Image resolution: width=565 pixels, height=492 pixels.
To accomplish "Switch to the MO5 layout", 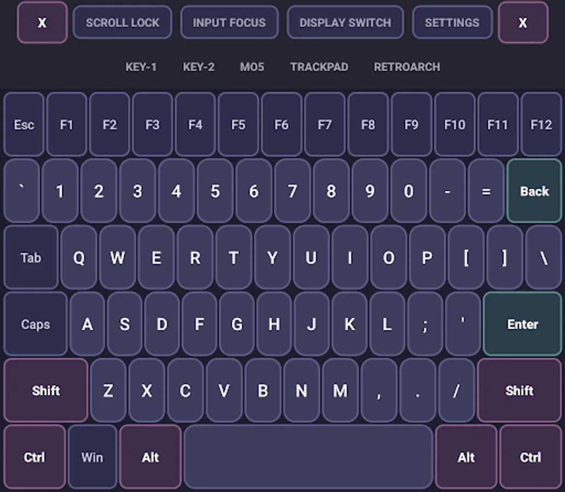I will click(252, 67).
